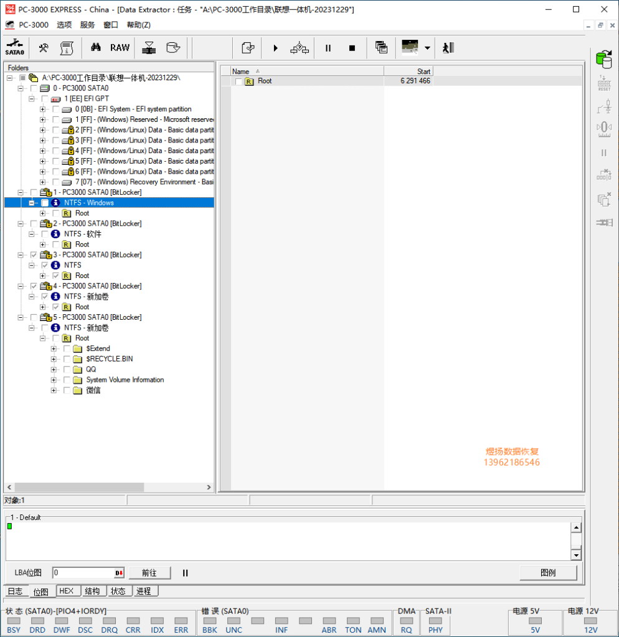Open the 选项 menu
619x637 pixels.
64,25
